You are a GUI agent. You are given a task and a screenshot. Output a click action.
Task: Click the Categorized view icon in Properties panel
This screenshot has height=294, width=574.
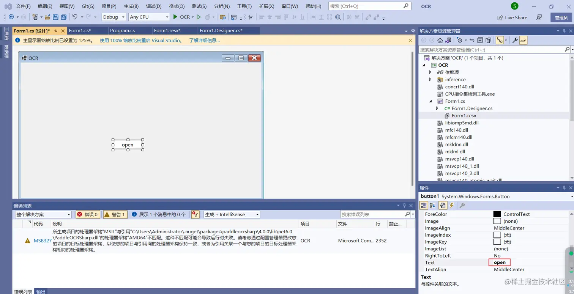pyautogui.click(x=424, y=205)
